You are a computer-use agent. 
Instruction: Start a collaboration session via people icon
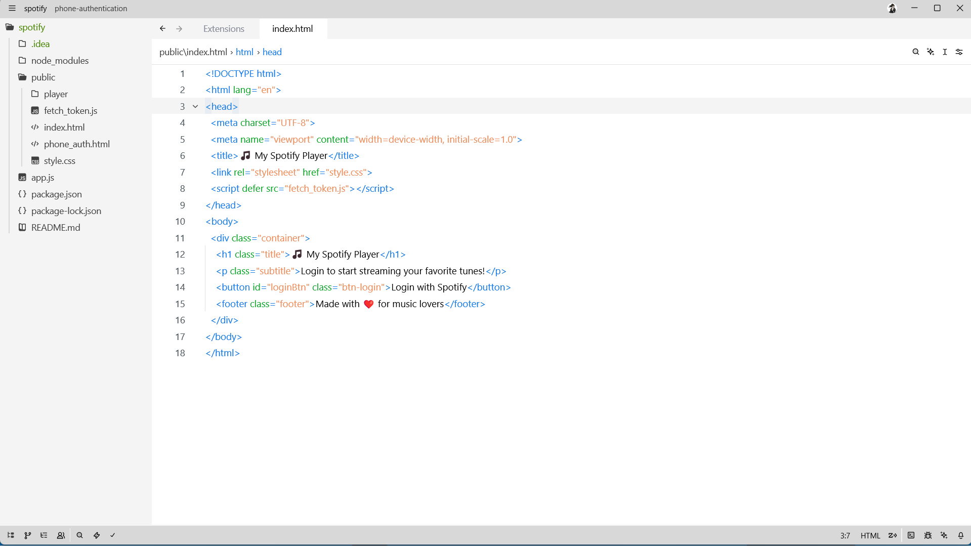61,535
